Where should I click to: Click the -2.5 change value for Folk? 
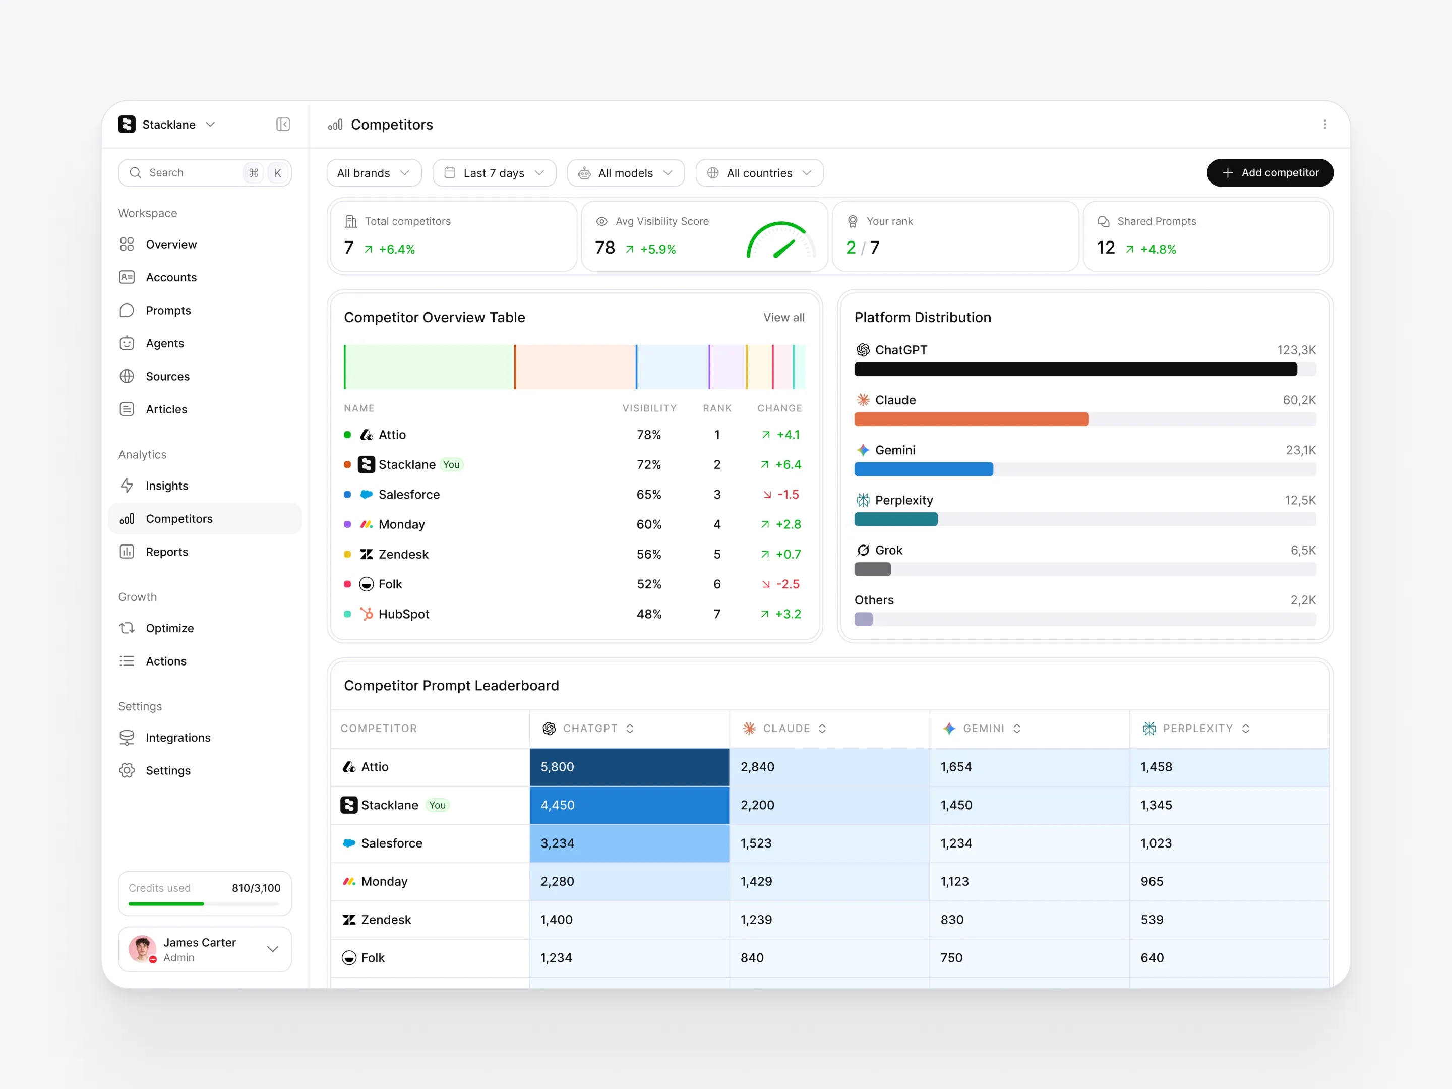pos(788,584)
